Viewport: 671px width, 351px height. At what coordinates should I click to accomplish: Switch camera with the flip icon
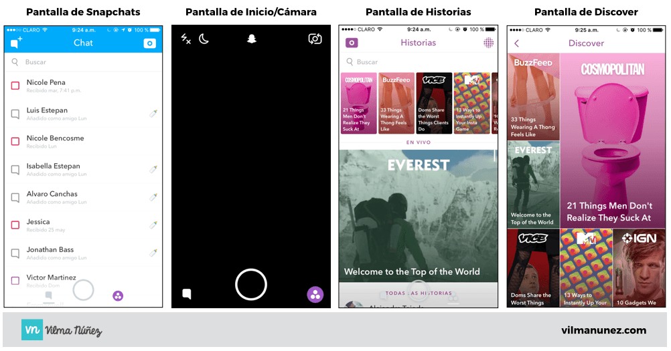click(315, 39)
